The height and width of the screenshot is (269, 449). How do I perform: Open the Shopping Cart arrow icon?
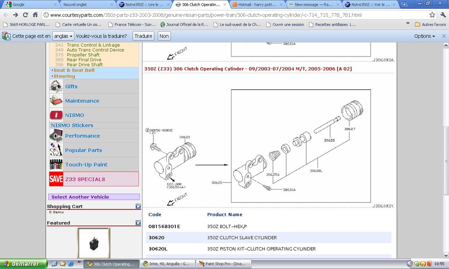point(138,206)
